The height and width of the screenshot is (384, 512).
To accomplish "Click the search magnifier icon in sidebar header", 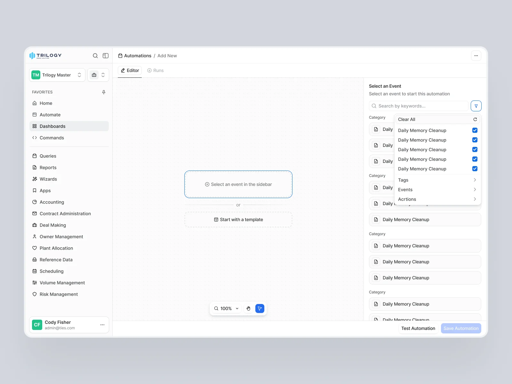I will click(95, 56).
